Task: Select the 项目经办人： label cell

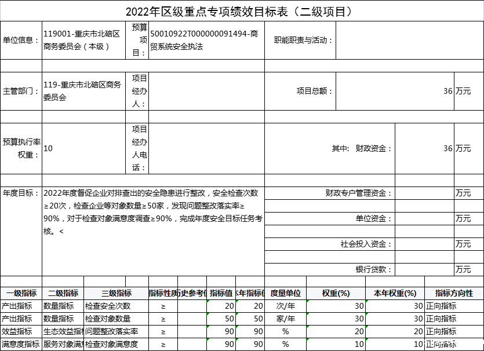Action: click(137, 92)
